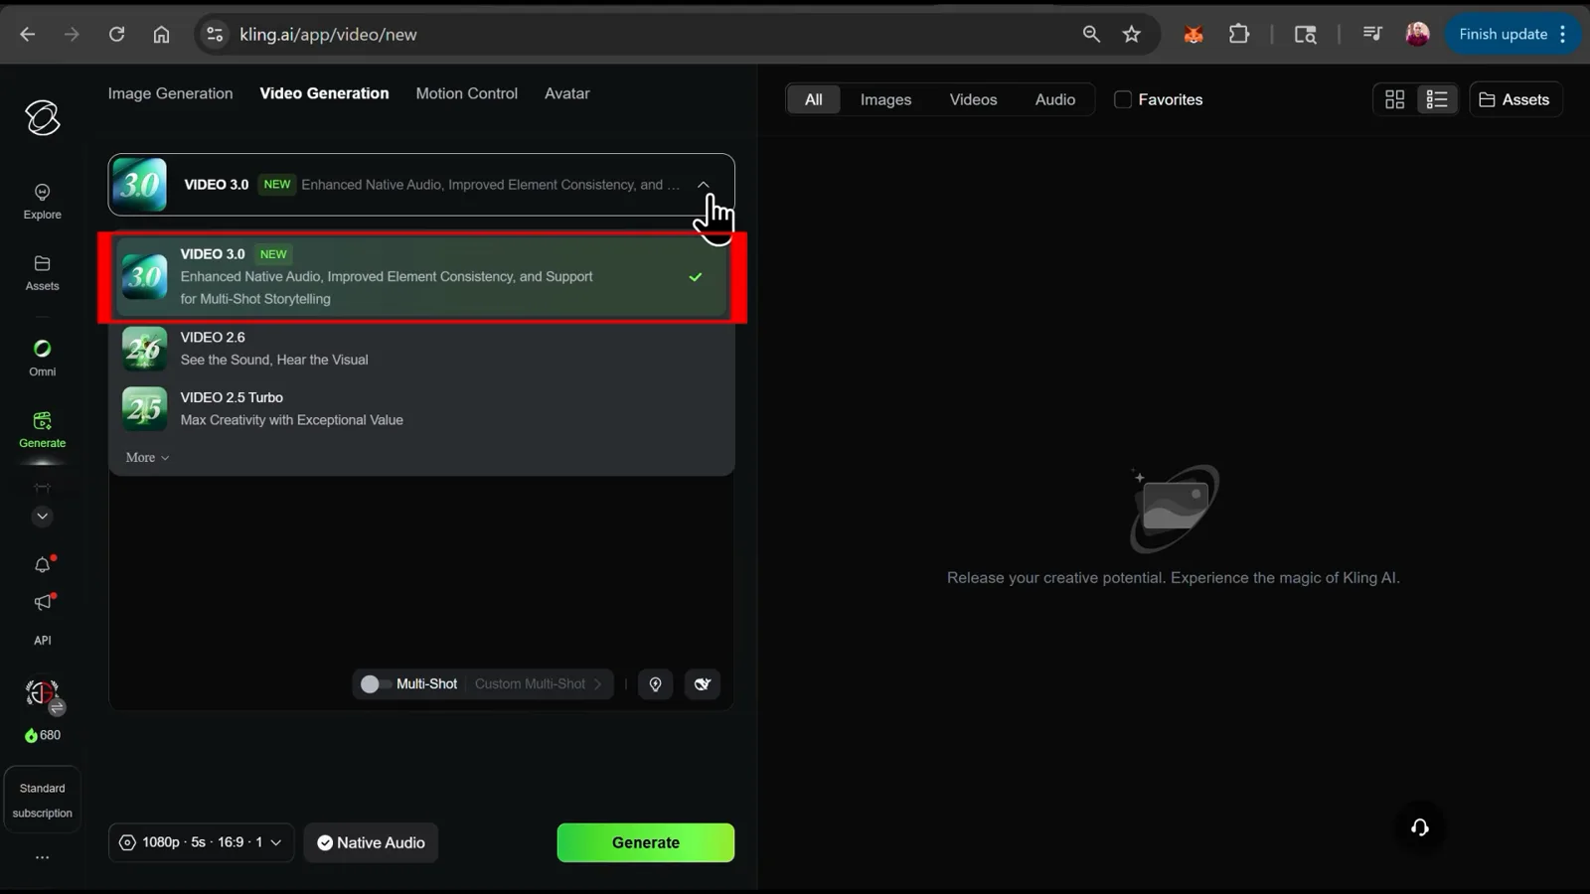The height and width of the screenshot is (894, 1590).
Task: Switch to grid view layout
Action: click(1395, 99)
